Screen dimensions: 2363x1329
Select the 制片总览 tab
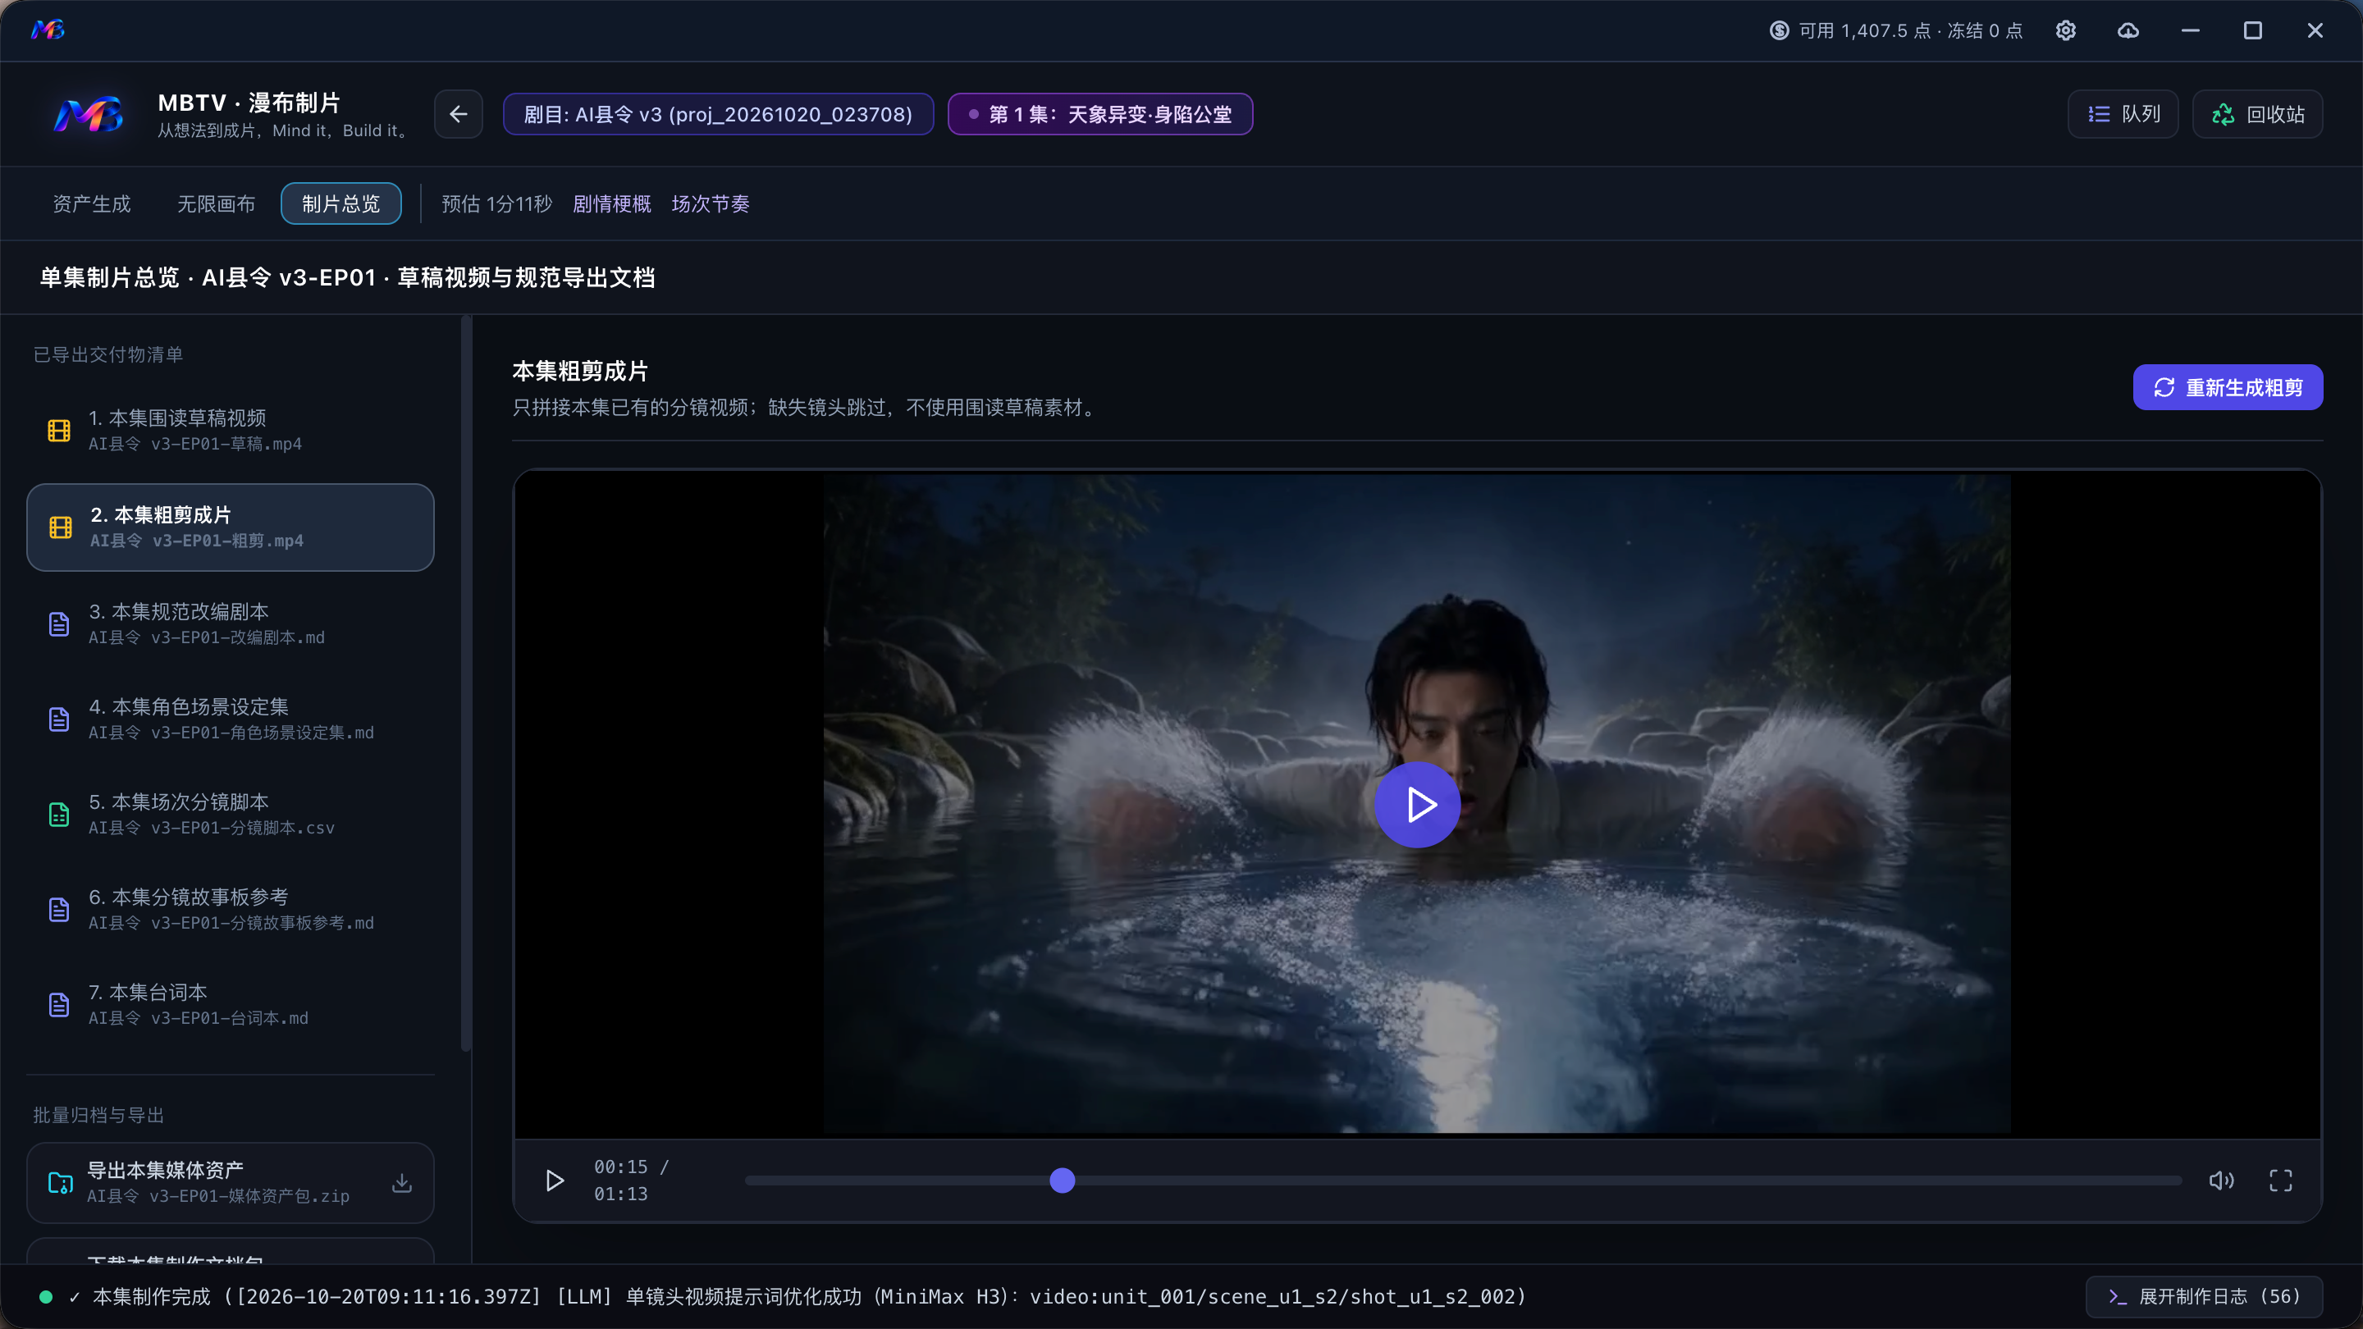pyautogui.click(x=341, y=203)
